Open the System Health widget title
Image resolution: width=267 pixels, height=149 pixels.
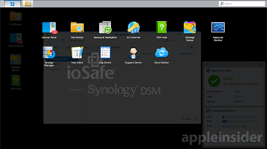click(x=221, y=71)
